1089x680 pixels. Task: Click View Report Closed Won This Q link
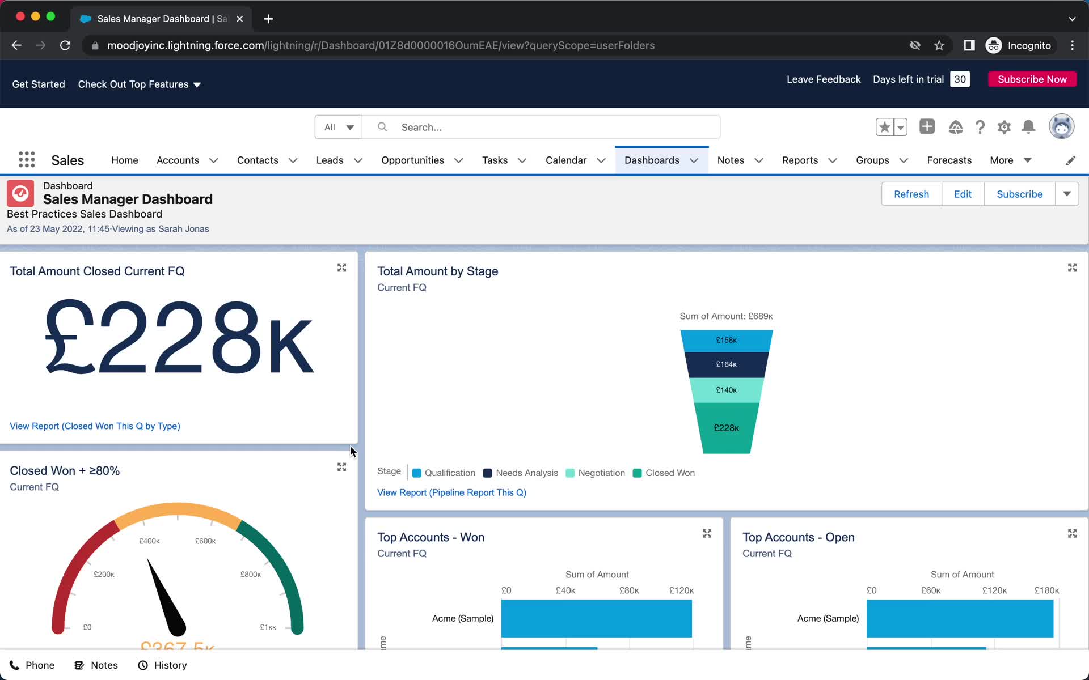click(94, 426)
